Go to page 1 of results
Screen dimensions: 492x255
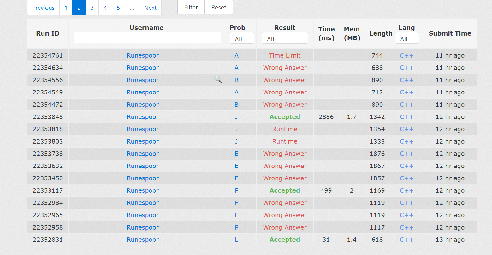point(66,8)
